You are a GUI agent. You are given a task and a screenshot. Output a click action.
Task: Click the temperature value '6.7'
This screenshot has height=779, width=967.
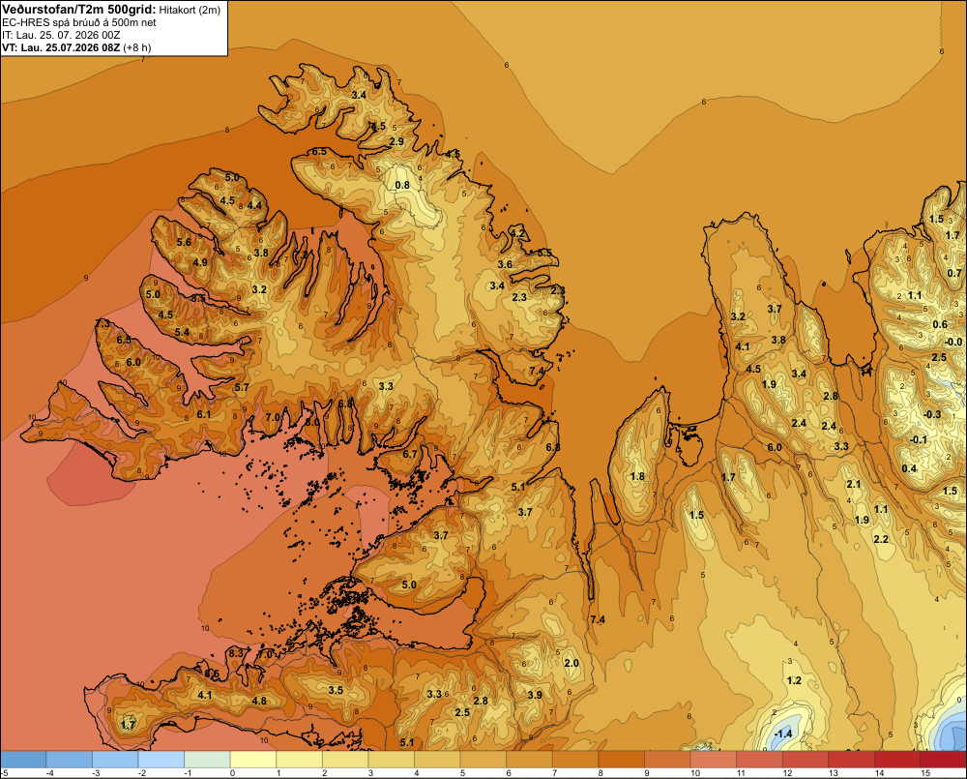click(x=409, y=454)
